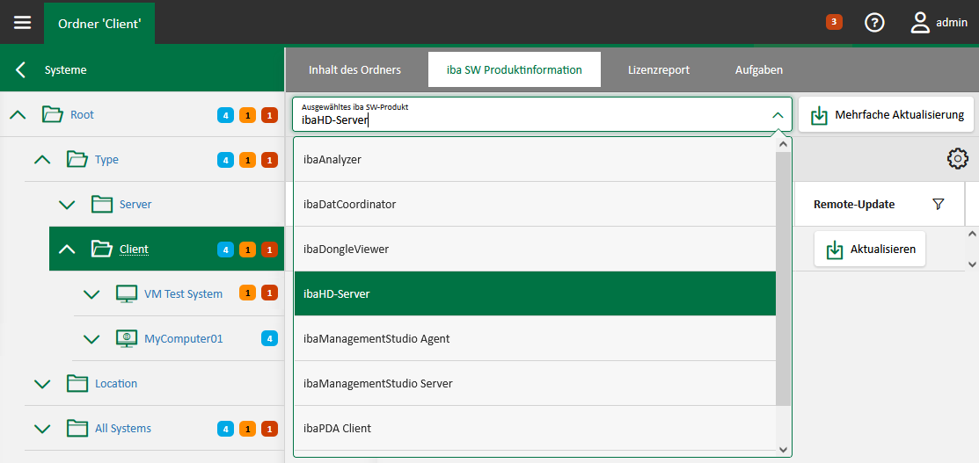
Task: Select the Ordner 'Client' header tab
Action: click(x=99, y=24)
